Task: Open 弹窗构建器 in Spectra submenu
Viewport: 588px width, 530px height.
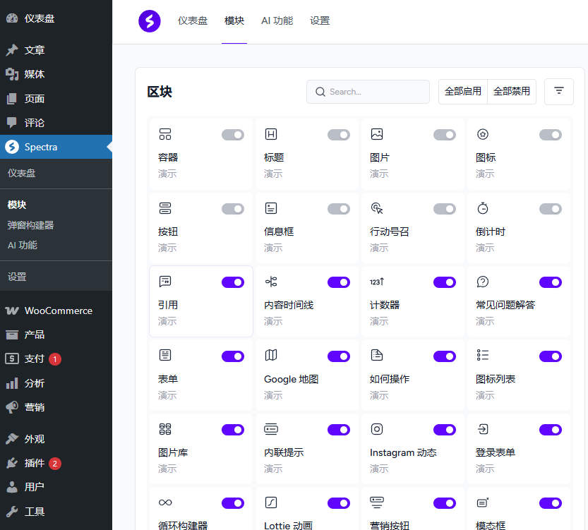Action: point(31,225)
